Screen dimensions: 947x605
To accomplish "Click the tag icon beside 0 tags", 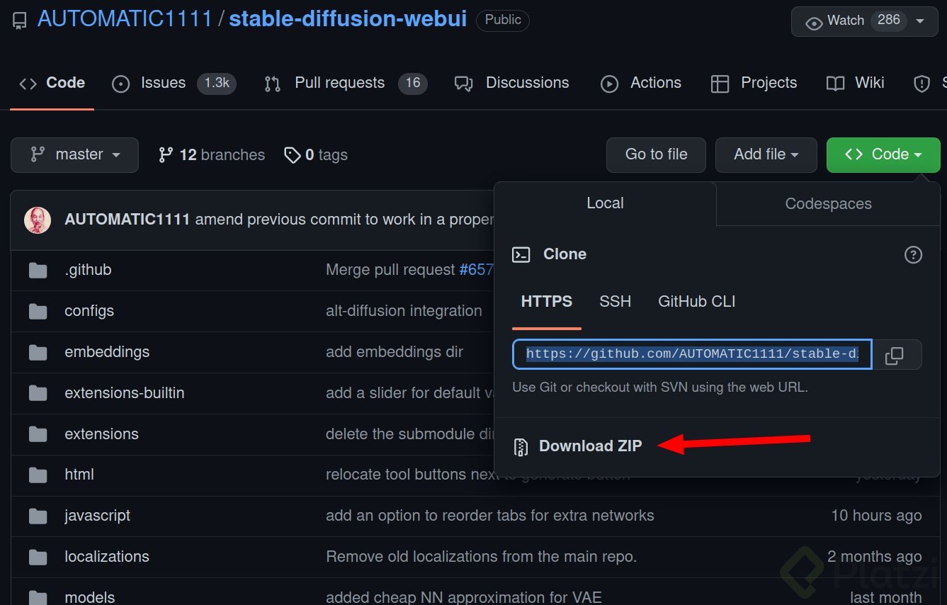I will [x=292, y=155].
